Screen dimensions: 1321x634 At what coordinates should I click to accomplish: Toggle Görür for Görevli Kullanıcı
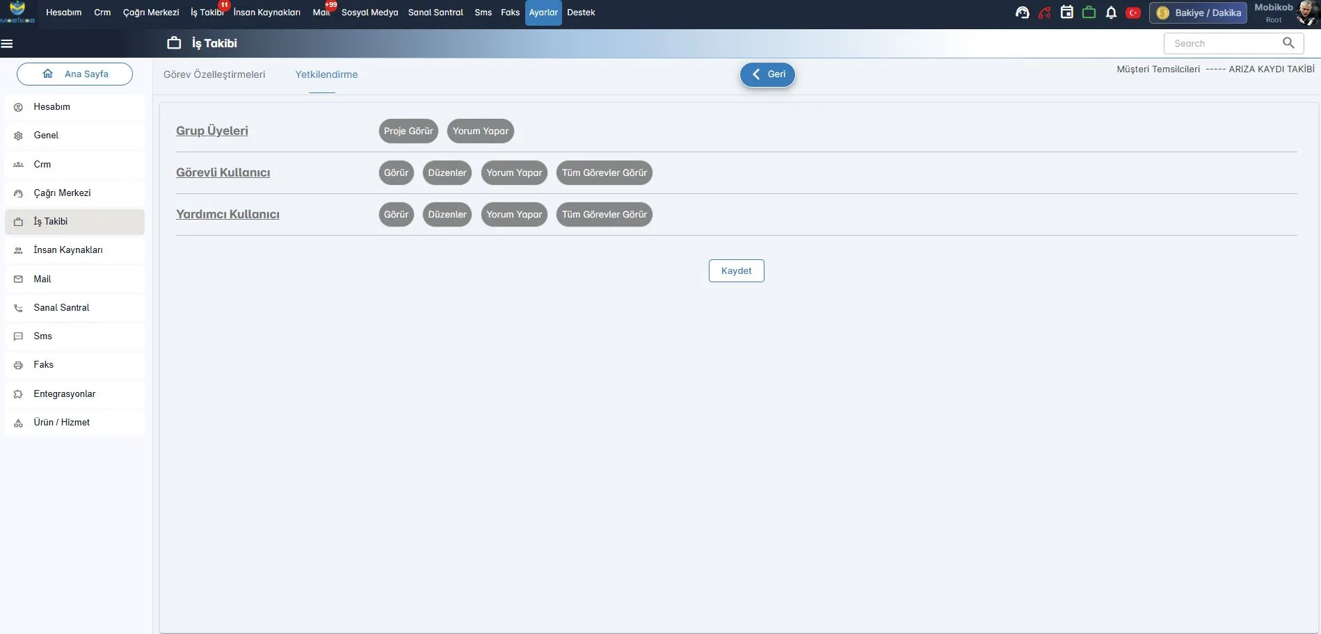tap(396, 172)
